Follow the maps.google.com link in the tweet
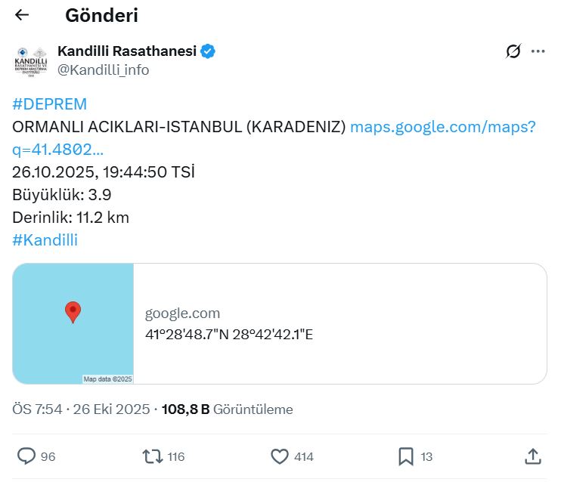The height and width of the screenshot is (482, 561). pyautogui.click(x=442, y=127)
